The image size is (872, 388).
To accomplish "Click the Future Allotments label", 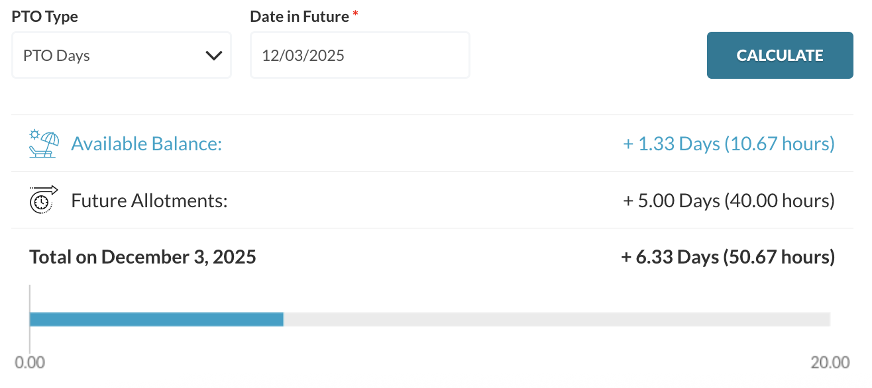I will (149, 201).
